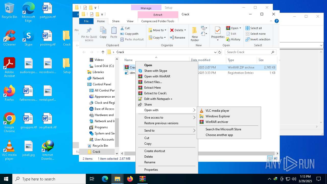Choose Edit with Notepad++
This screenshot has width=327, height=184.
click(167, 99)
